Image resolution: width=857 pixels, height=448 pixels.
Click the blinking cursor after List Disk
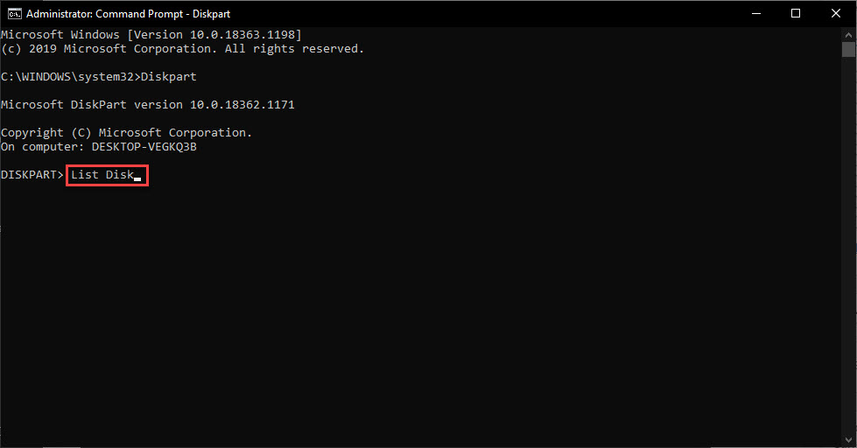coord(137,178)
